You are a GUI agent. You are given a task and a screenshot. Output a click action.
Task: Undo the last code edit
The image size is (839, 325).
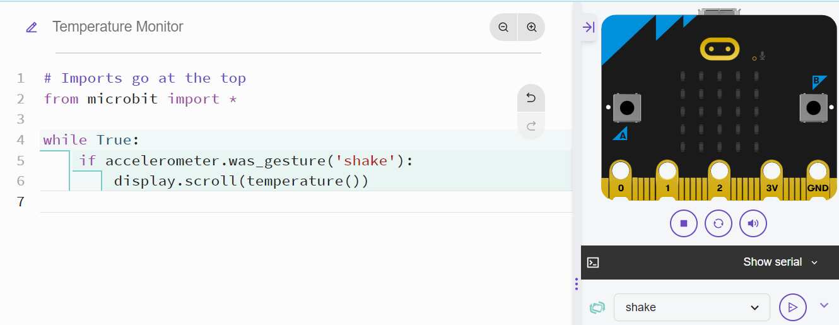click(531, 98)
